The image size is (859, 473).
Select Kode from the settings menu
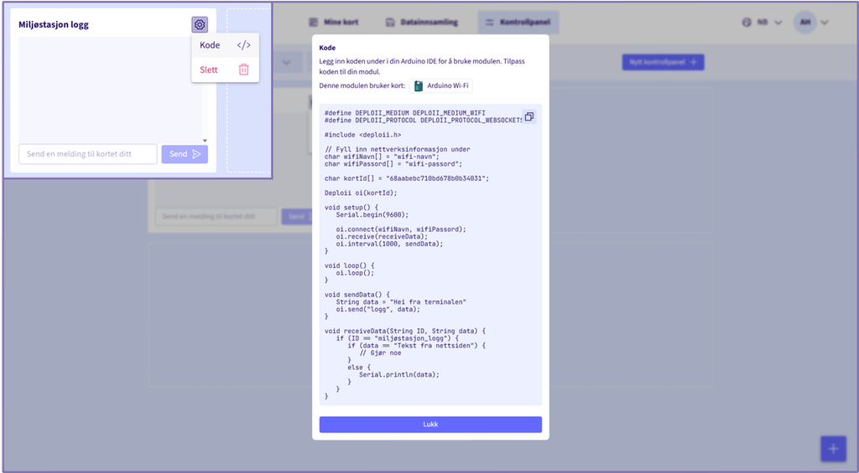[225, 45]
